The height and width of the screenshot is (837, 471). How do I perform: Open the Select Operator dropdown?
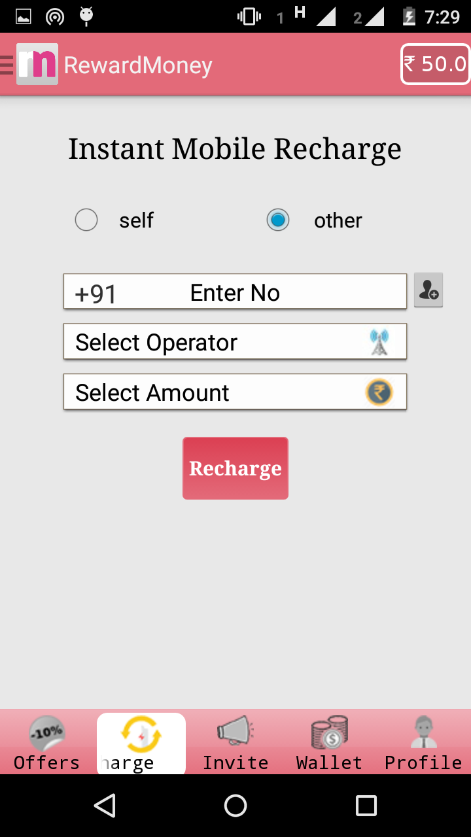pyautogui.click(x=235, y=341)
